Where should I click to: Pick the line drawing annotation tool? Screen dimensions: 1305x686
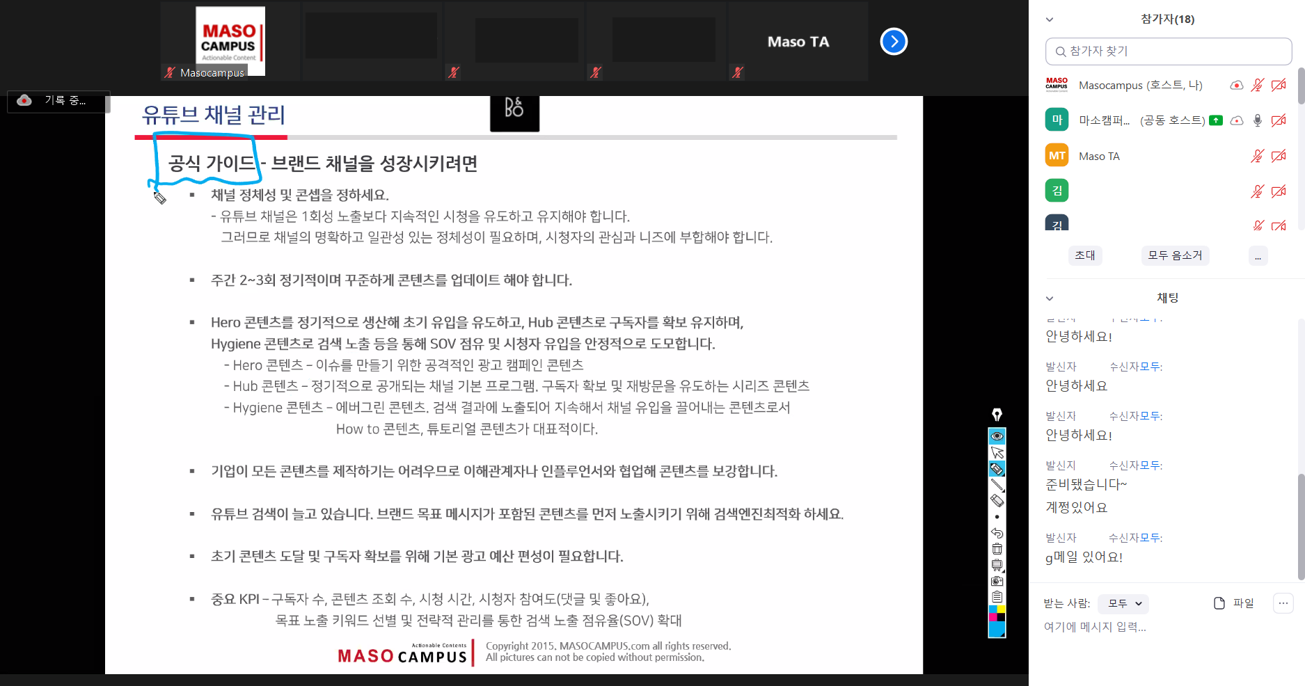[x=997, y=485]
